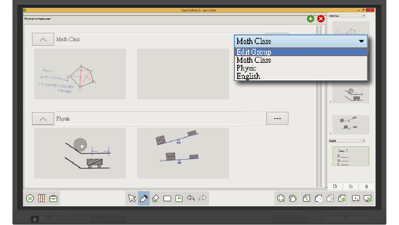Collapse the Math Class group
The width and height of the screenshot is (399, 225).
[x=43, y=40]
